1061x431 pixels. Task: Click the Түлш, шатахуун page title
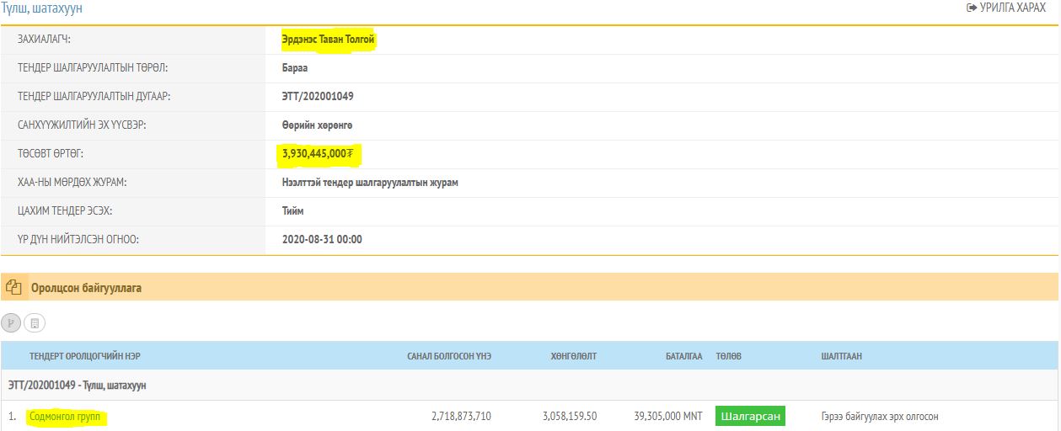tap(42, 8)
